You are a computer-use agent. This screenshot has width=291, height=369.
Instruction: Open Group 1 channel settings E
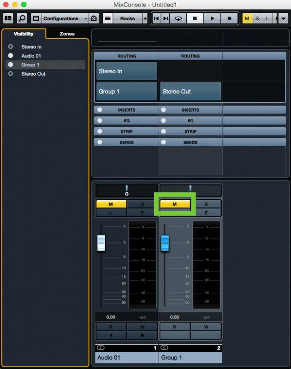click(x=206, y=213)
